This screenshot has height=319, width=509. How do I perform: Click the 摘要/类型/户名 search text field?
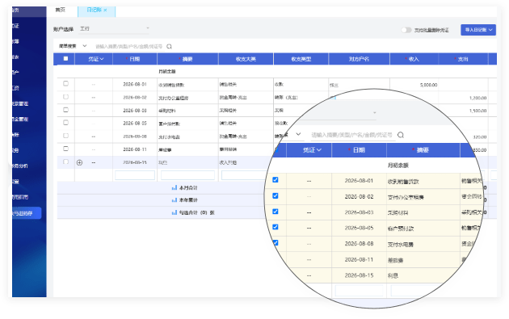point(129,46)
